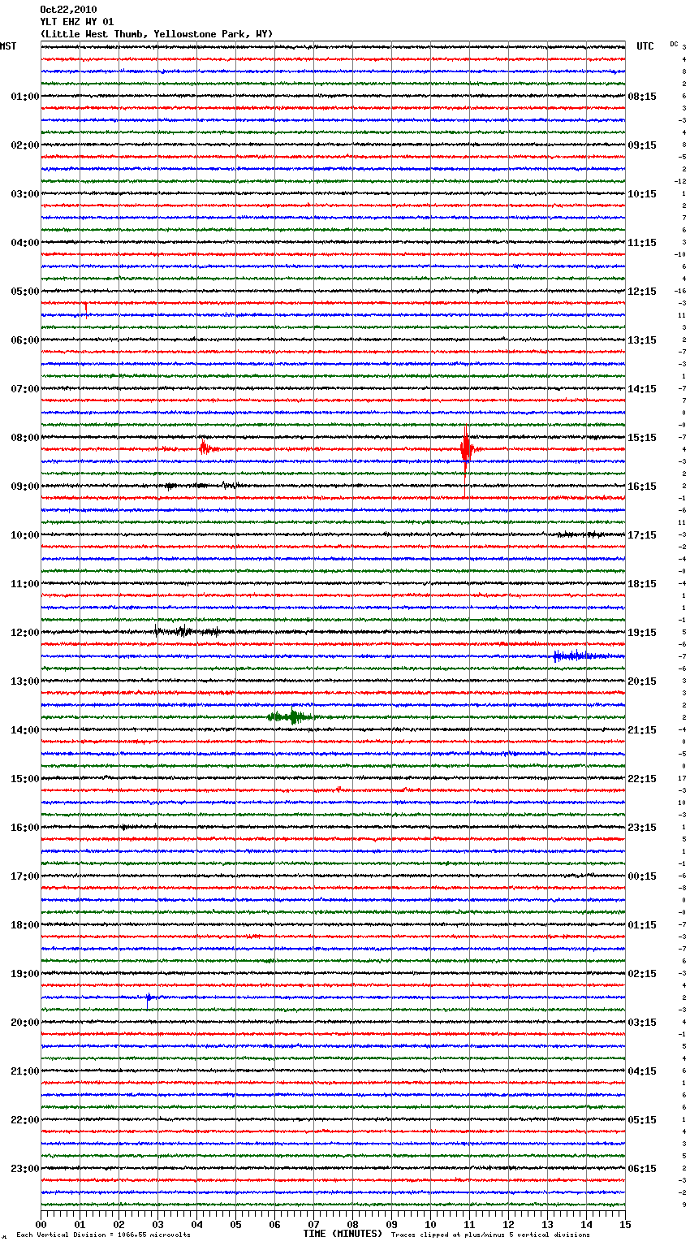Viewport: 690px width, 1246px height.
Task: Click the '11' tick on the minutes axis
Action: click(x=469, y=1224)
